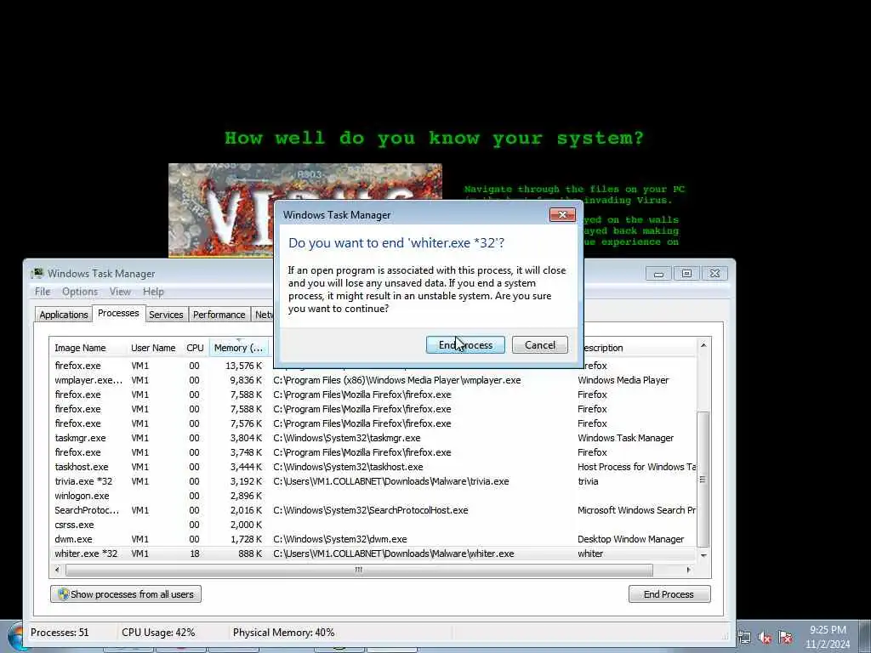Screen dimensions: 871x653
Task: Click Processes: 51 in status bar
Action: (60, 633)
